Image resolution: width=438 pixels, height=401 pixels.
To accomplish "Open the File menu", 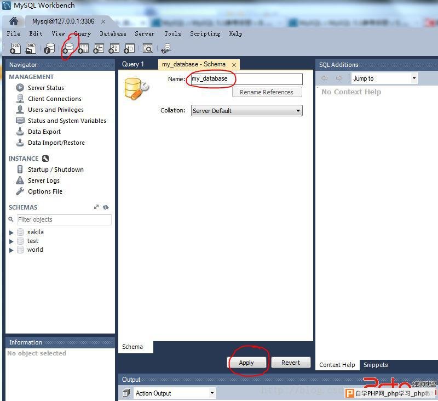I will click(x=13, y=33).
